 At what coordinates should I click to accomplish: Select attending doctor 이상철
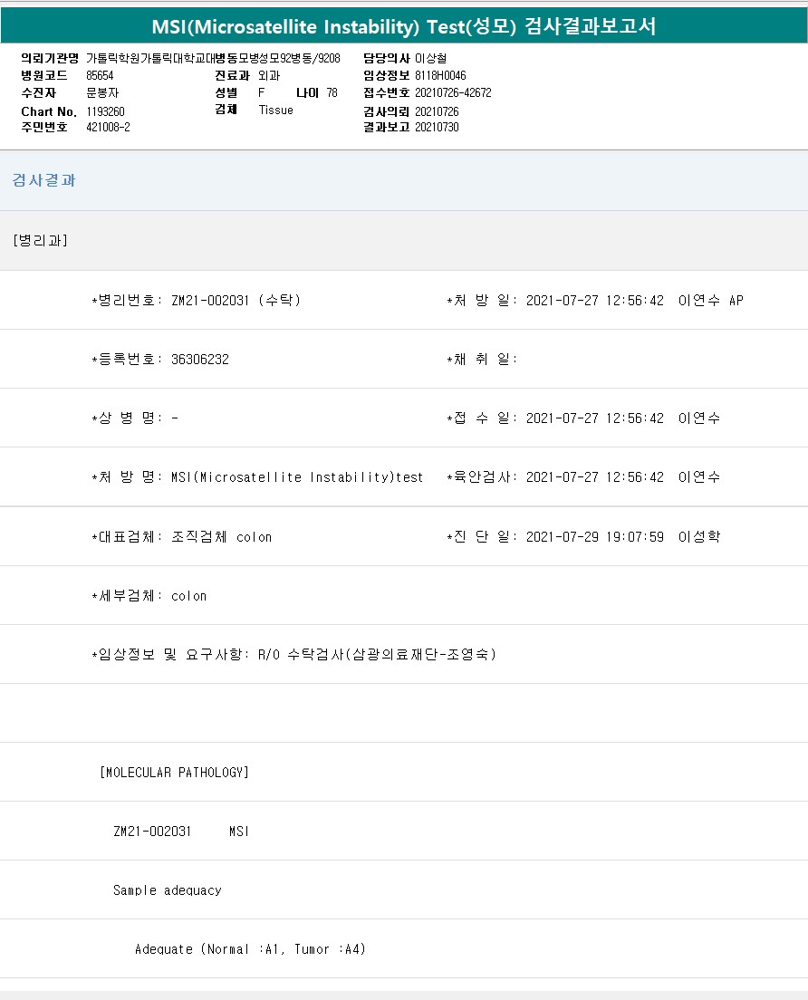pyautogui.click(x=430, y=59)
